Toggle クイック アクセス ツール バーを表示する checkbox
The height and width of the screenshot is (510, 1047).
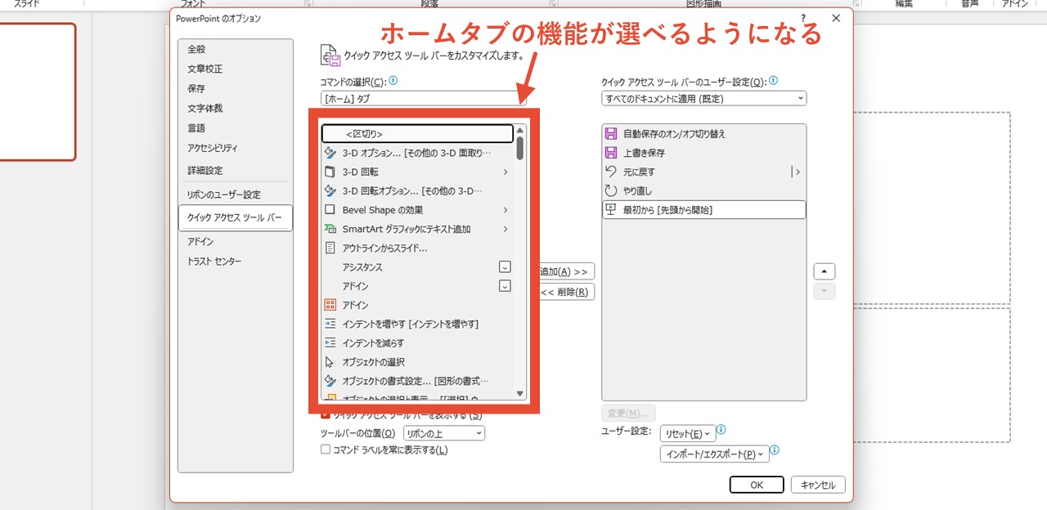point(326,415)
